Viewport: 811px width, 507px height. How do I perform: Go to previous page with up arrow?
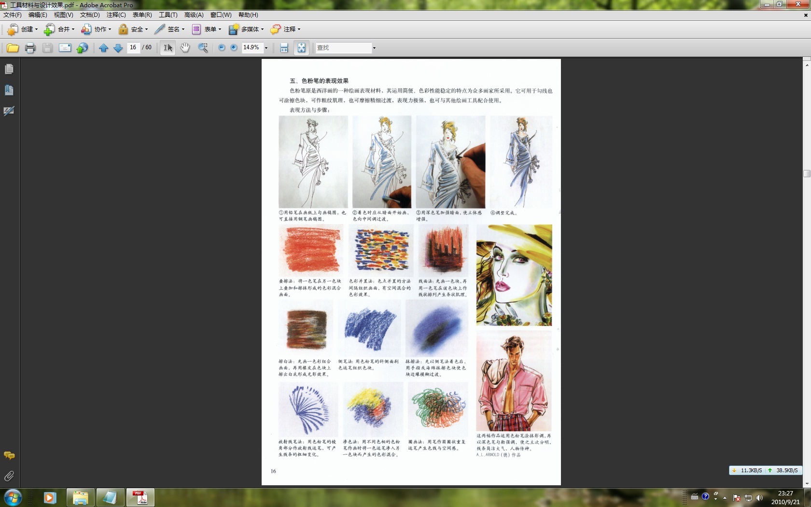point(103,48)
